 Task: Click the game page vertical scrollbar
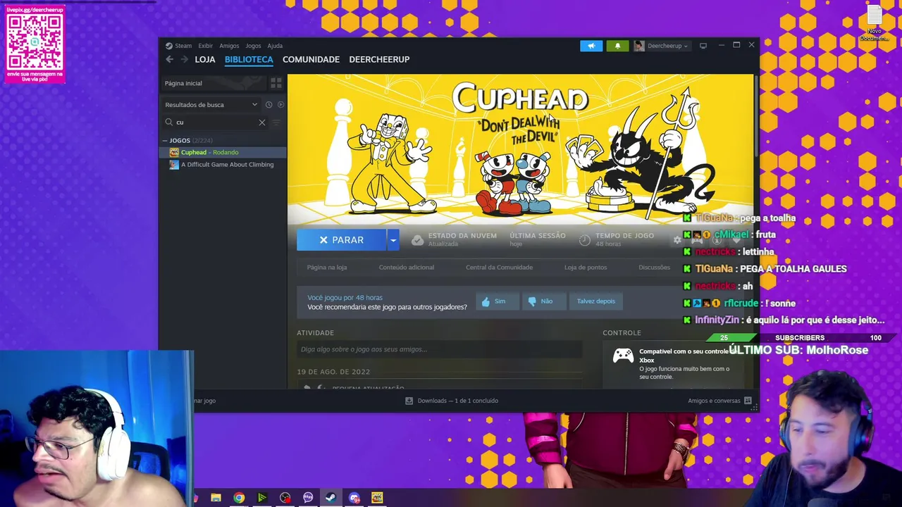click(x=756, y=116)
